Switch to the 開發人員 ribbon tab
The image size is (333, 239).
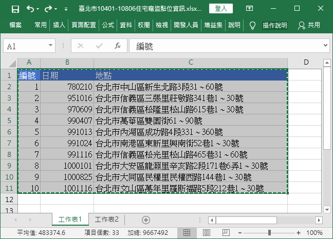pos(186,25)
